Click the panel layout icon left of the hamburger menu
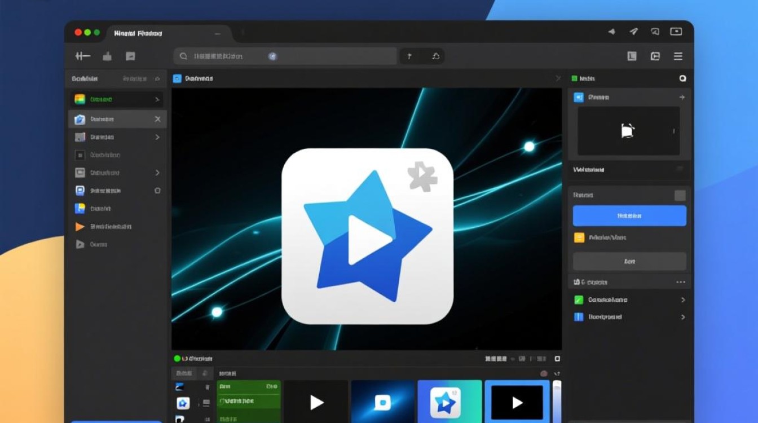The image size is (758, 423). 655,56
